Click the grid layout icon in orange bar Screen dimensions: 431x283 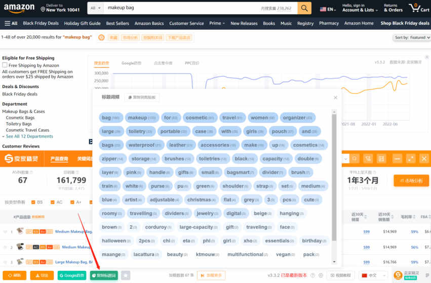[x=381, y=159]
